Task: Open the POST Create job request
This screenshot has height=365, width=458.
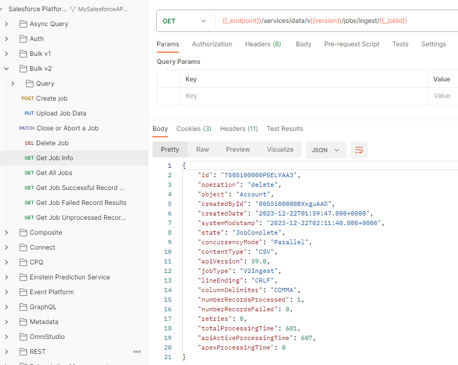Action: pos(74,98)
